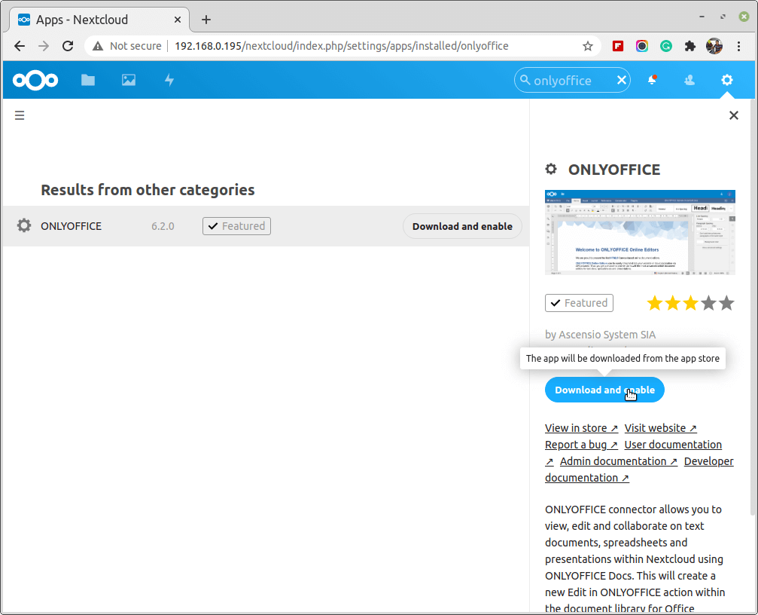Open the Flipboard extension icon
The height and width of the screenshot is (615, 758).
point(618,46)
